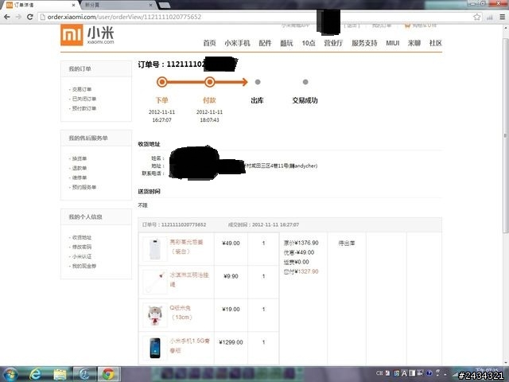Image resolution: width=509 pixels, height=382 pixels.
Task: Open Chrome menu hamburger icon
Action: tap(502, 17)
